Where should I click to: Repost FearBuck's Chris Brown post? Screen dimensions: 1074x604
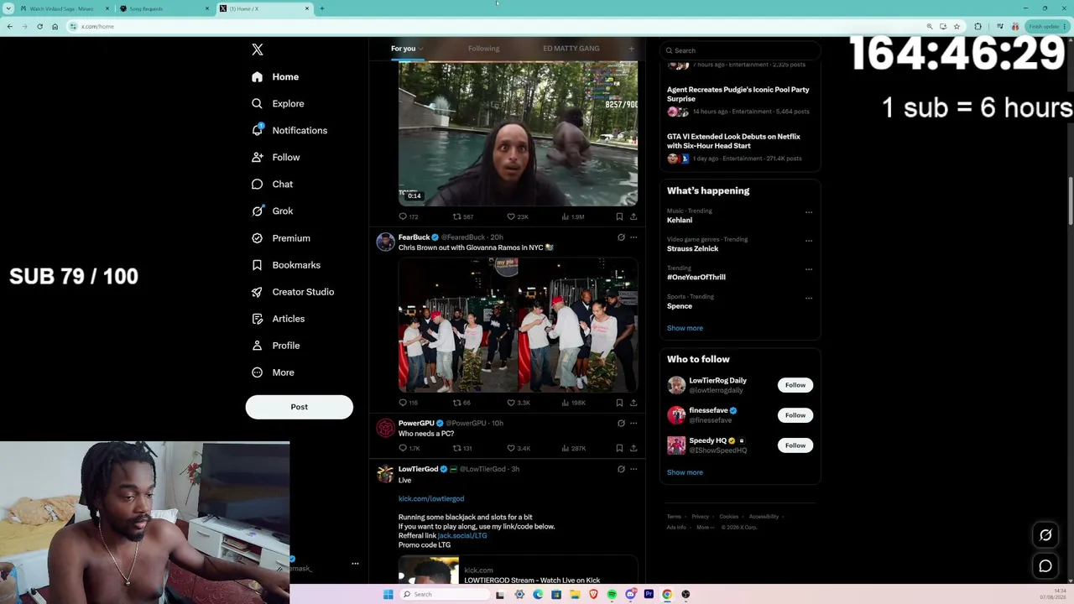[461, 403]
